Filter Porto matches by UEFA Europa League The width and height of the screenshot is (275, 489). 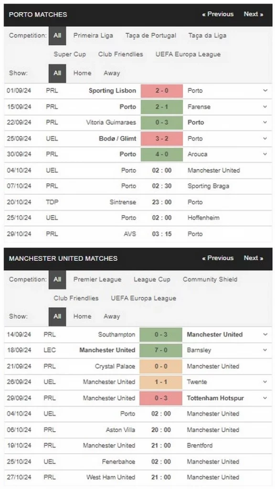tap(188, 54)
